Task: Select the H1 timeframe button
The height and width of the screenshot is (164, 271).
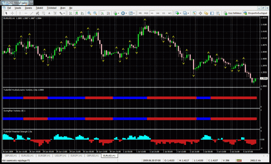Action: coord(152,13)
